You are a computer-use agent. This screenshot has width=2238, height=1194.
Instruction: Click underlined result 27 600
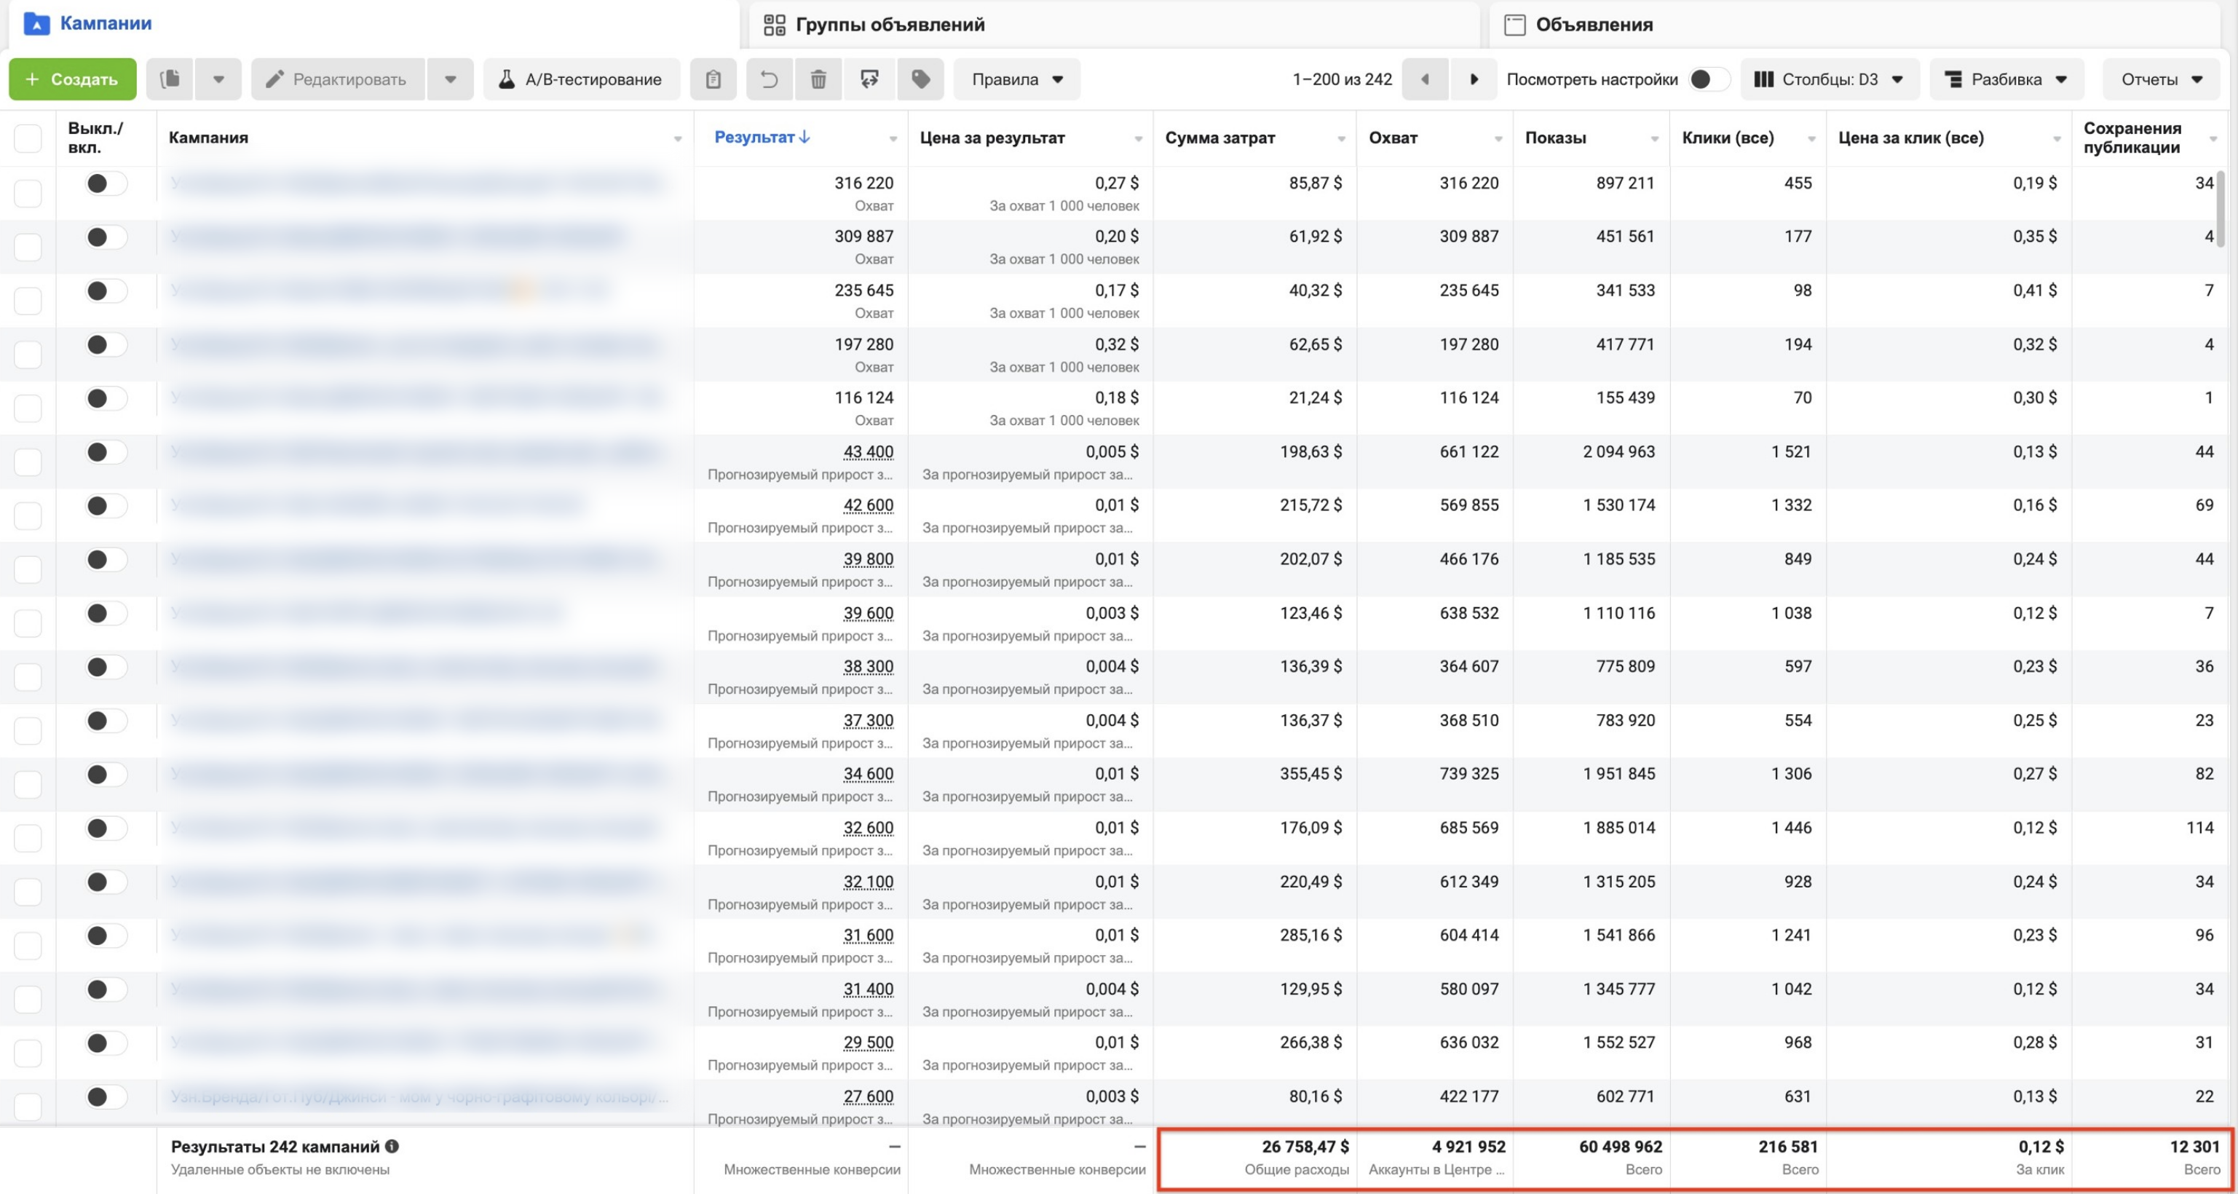point(868,1096)
